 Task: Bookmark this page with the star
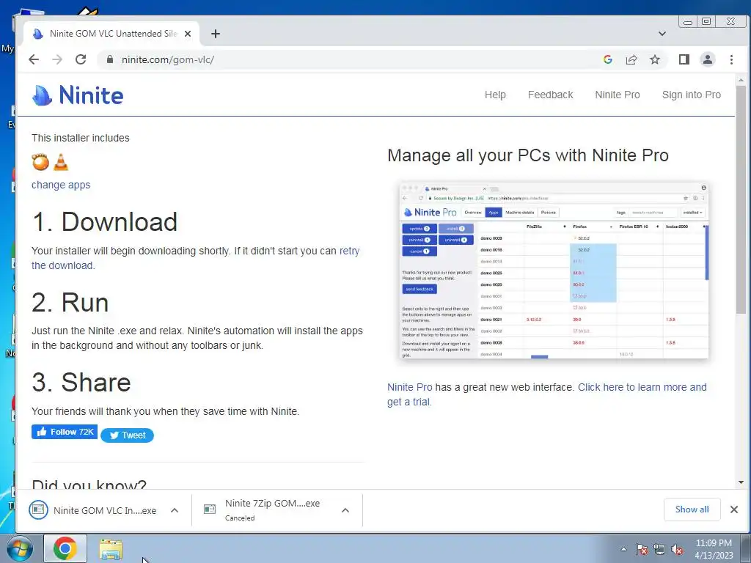655,59
